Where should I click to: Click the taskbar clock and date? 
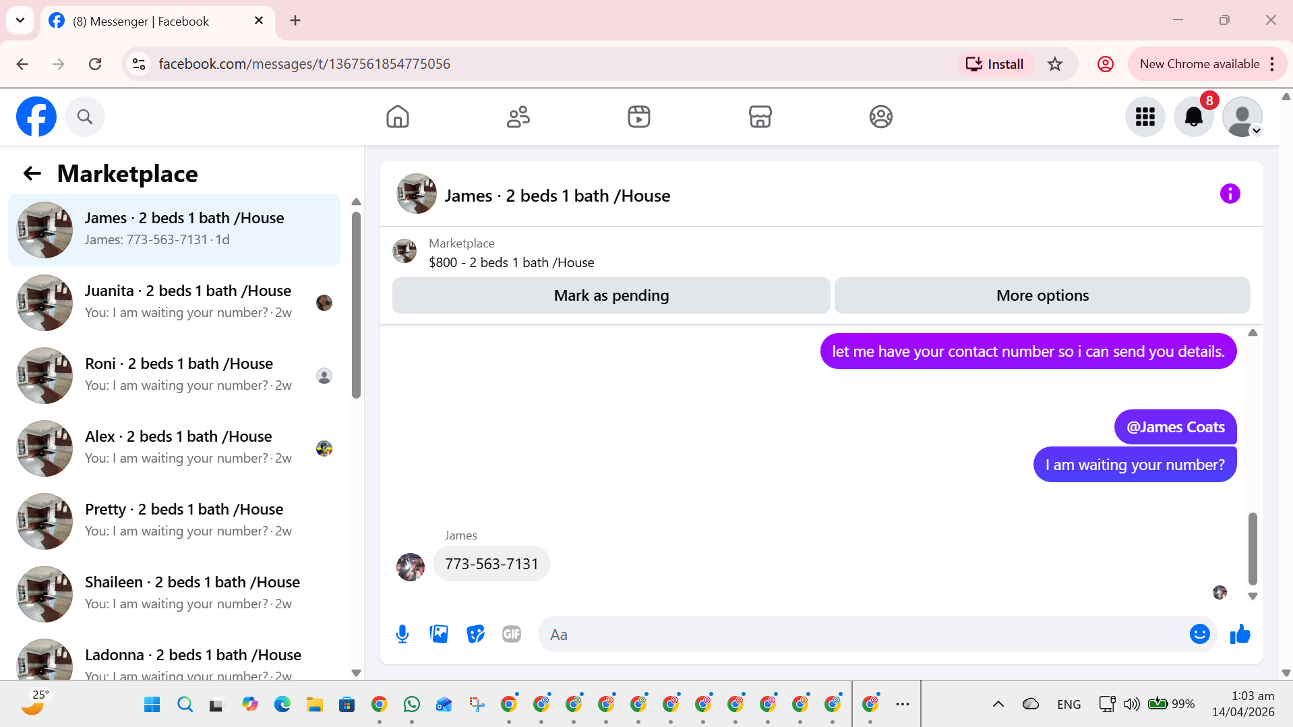coord(1243,704)
